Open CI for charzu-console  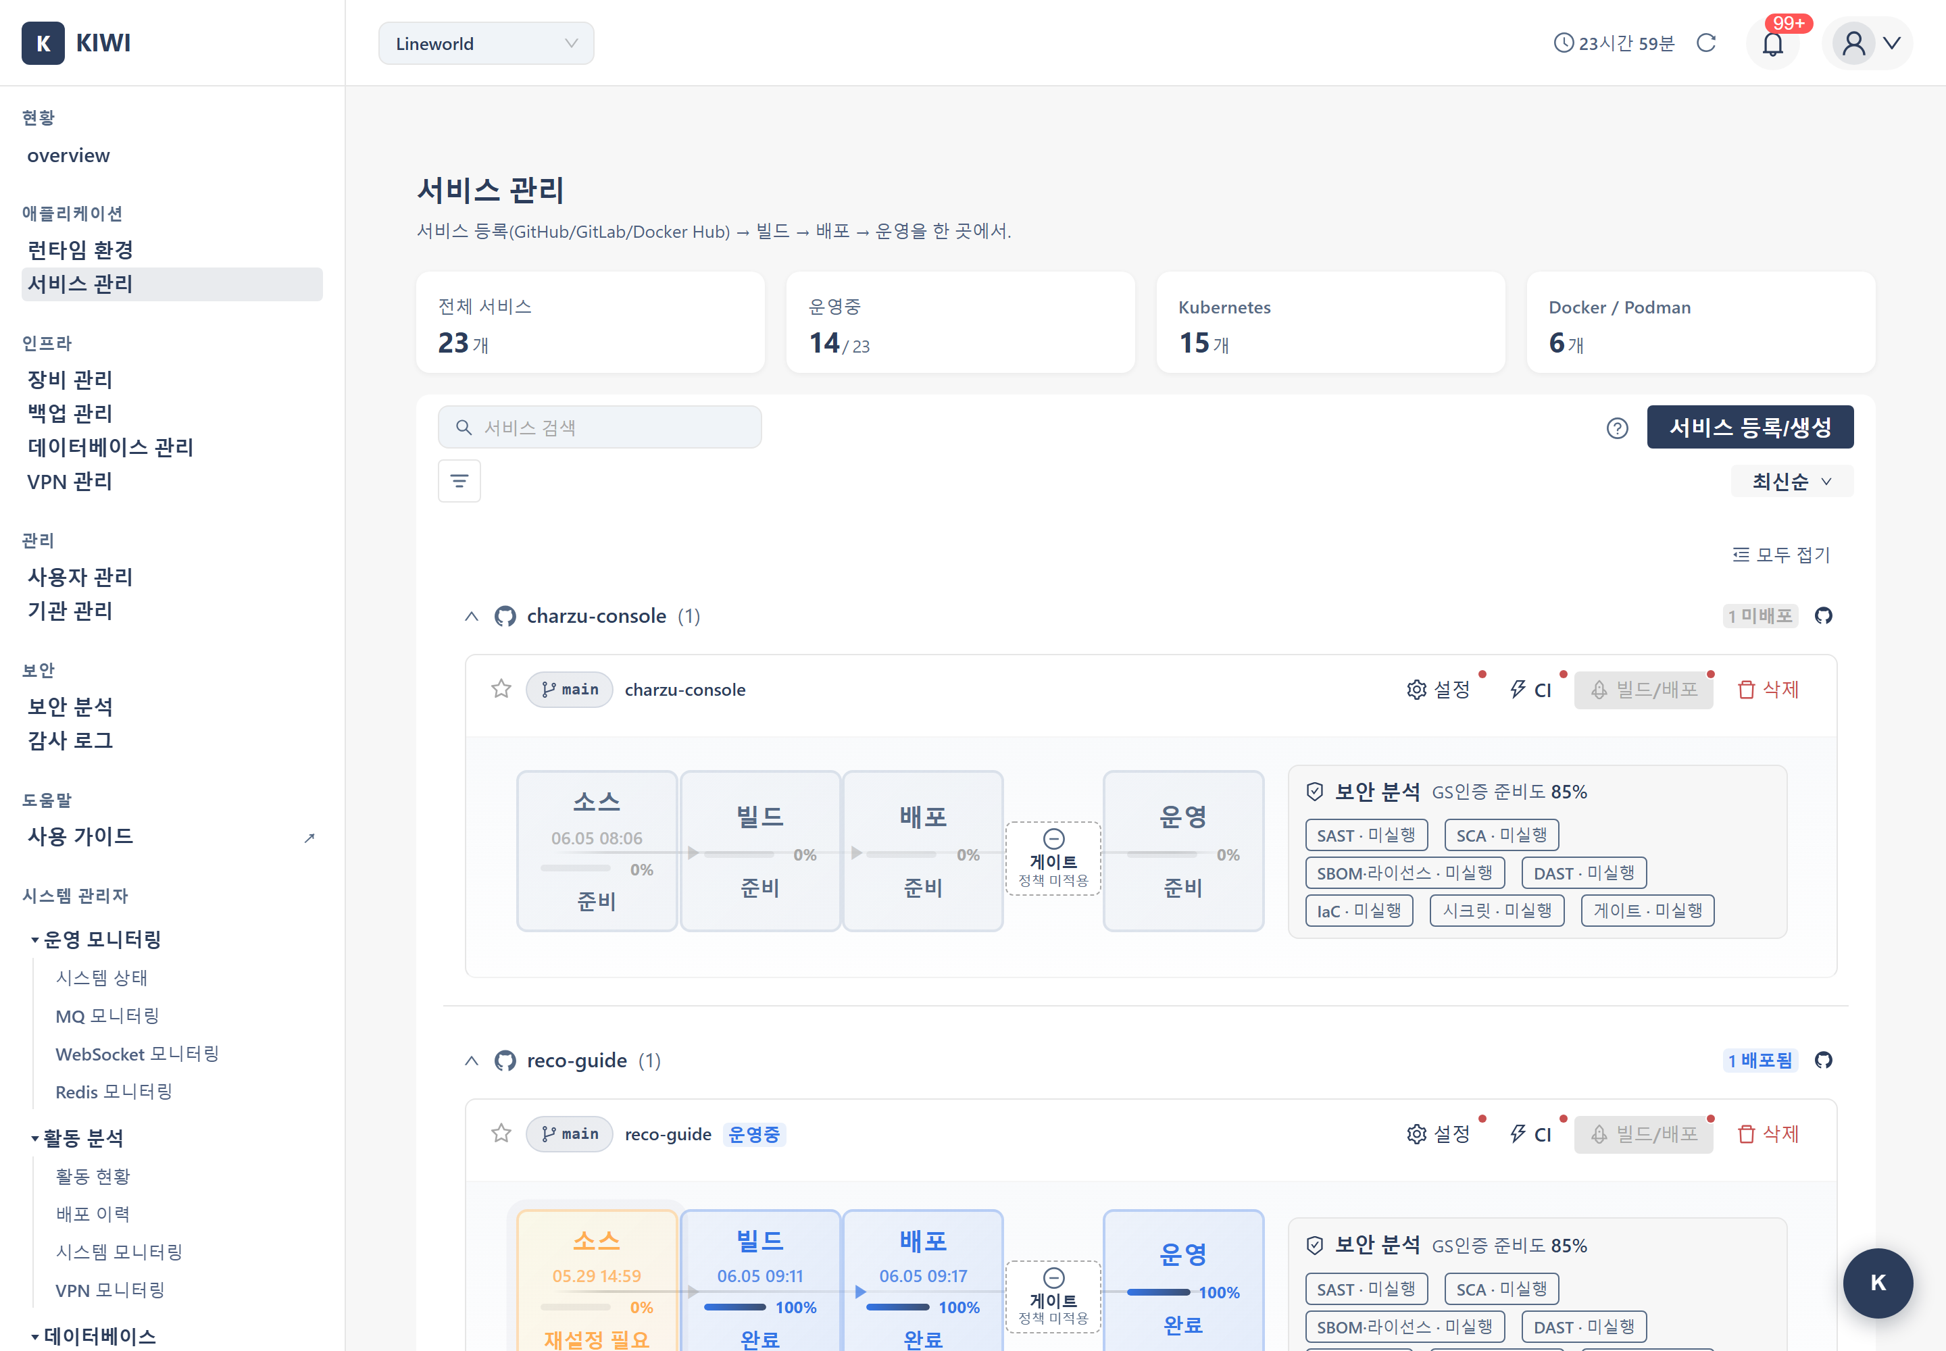[x=1531, y=689]
